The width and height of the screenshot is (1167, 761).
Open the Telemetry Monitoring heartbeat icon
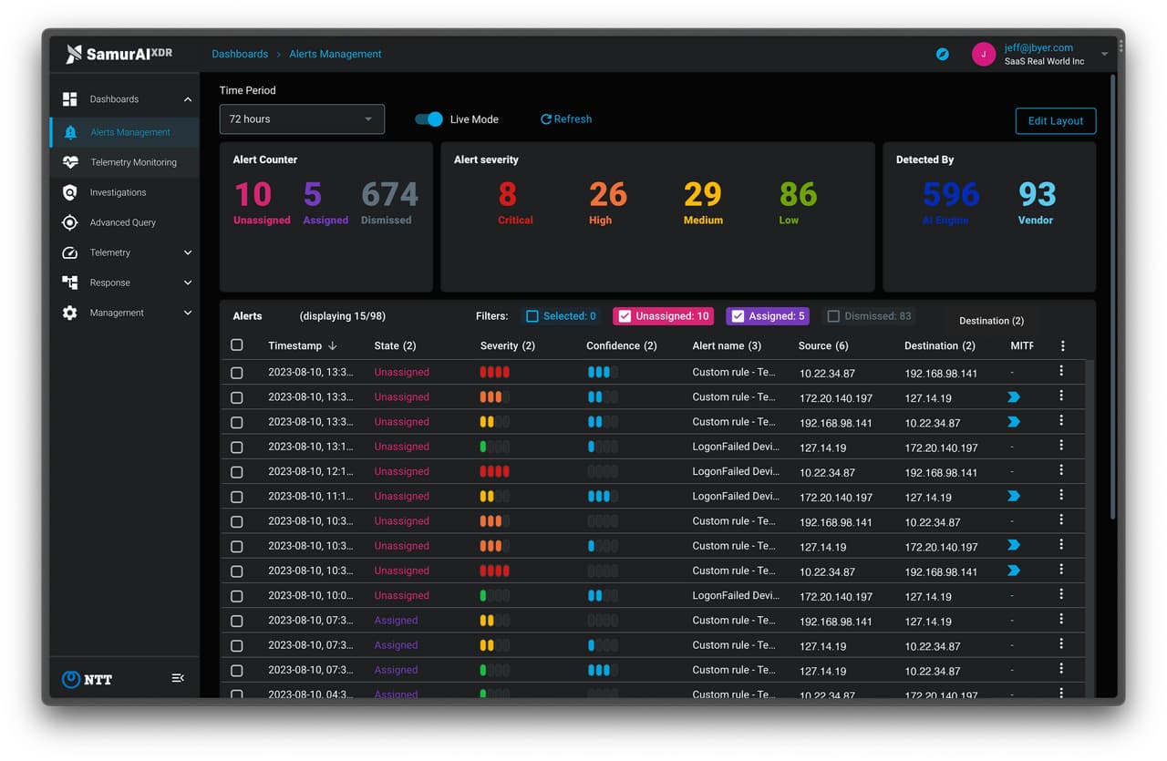coord(70,162)
